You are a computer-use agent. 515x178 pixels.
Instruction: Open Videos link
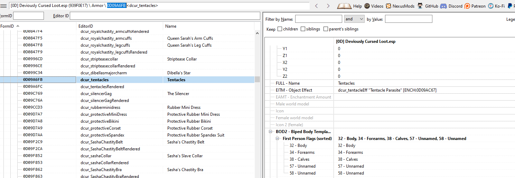[374, 6]
